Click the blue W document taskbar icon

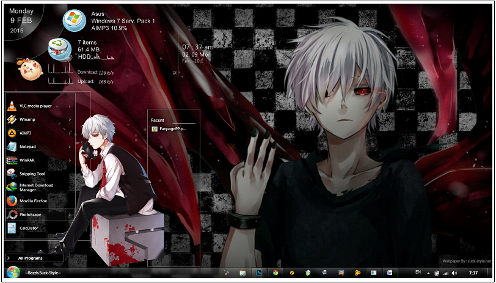pyautogui.click(x=390, y=273)
